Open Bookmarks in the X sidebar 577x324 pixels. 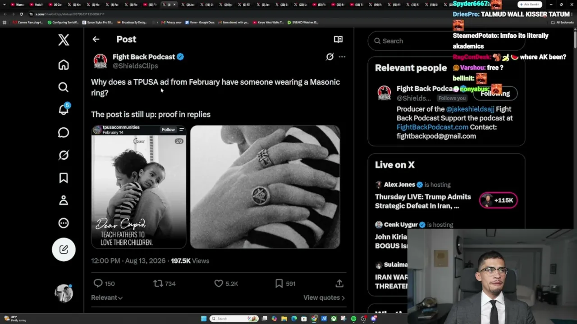point(64,178)
